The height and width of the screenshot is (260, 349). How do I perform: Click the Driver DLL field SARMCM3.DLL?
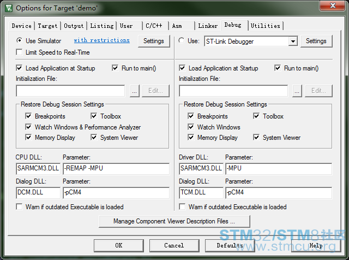[x=201, y=169]
